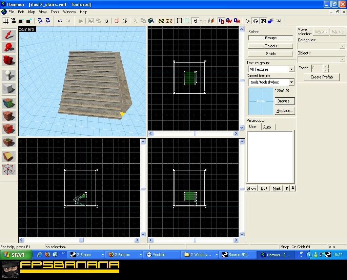
Task: Select the Apply Overlays green-topped cube tool
Action: coord(9,142)
